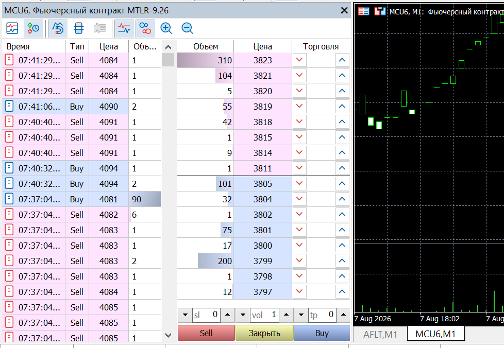Click red down arrow at price 3801

[x=299, y=230]
